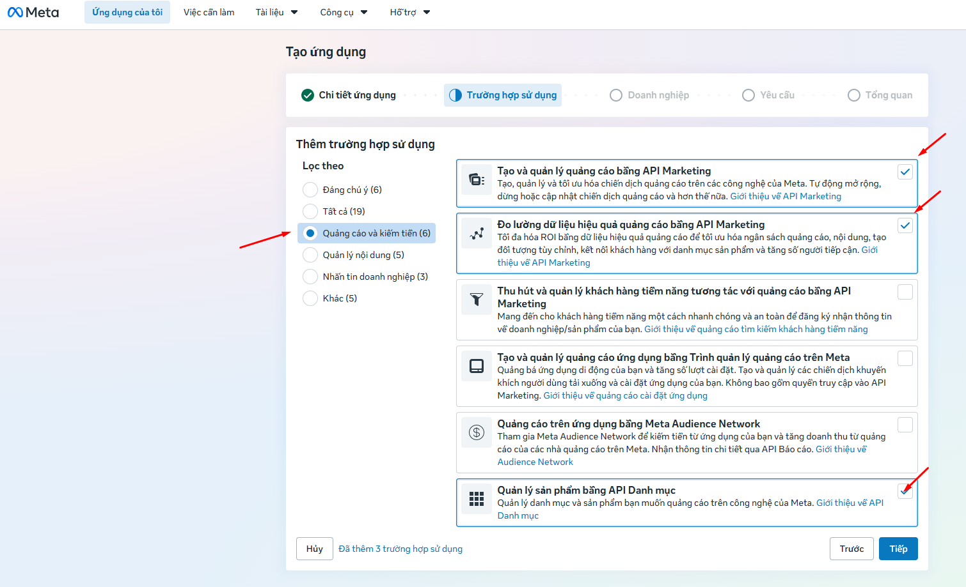
Task: Click the app ads tablet icon
Action: click(x=477, y=366)
